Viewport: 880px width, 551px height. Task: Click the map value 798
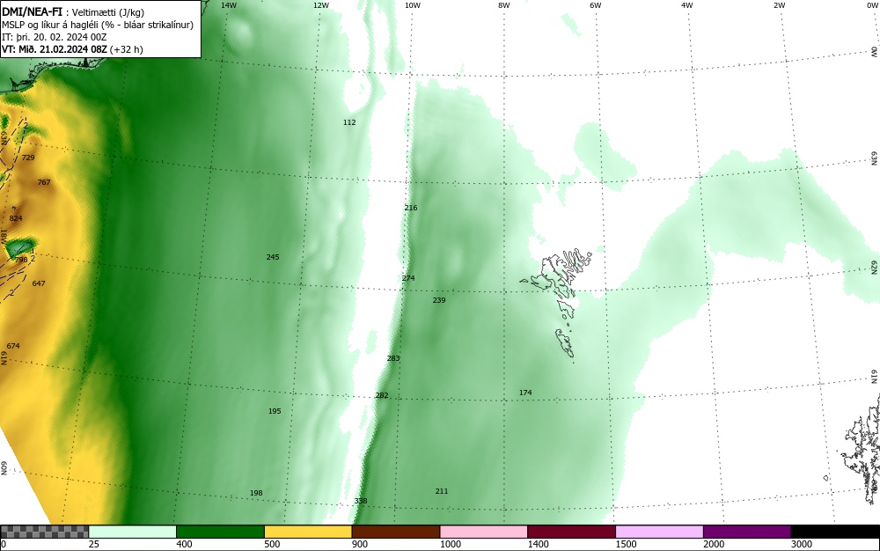click(x=21, y=260)
